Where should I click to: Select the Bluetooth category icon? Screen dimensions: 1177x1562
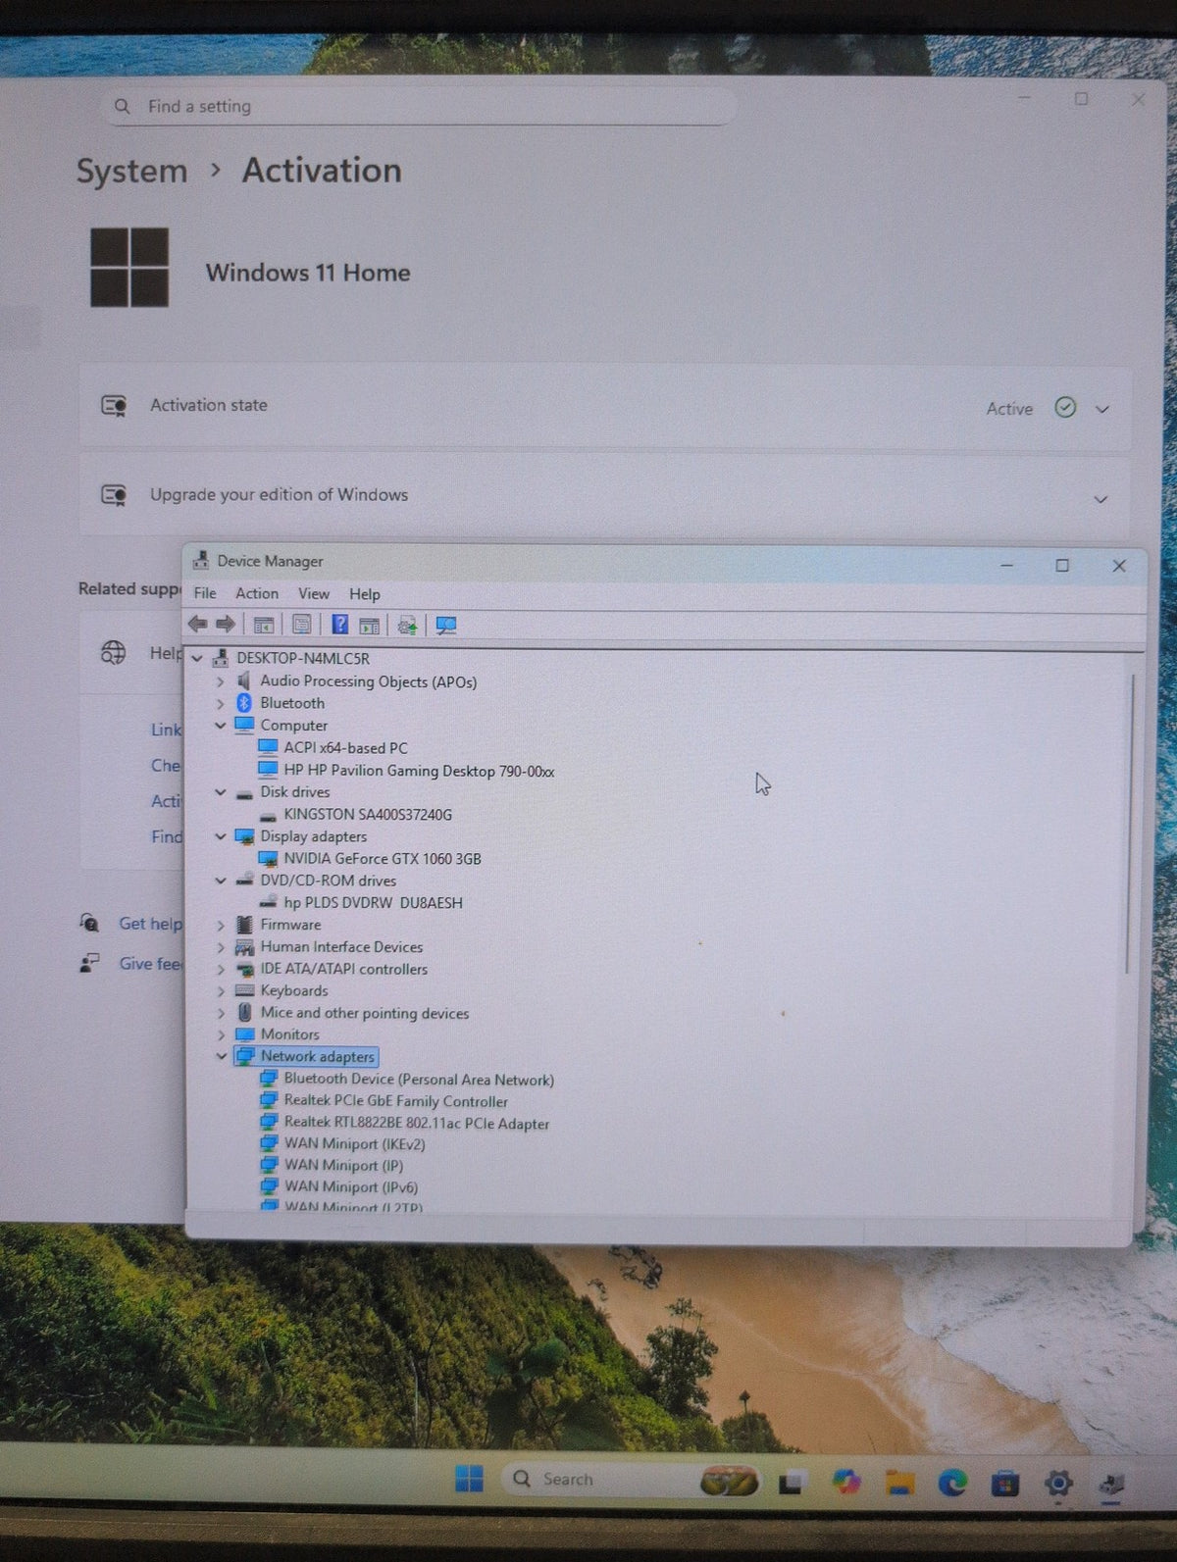(244, 703)
